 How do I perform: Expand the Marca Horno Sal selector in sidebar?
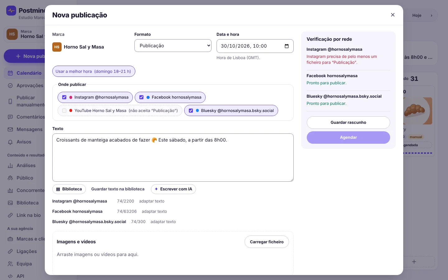click(x=25, y=34)
